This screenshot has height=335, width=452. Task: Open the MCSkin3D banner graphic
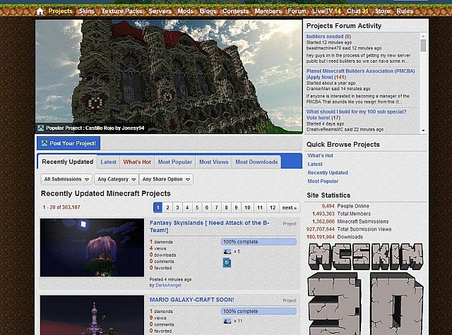(x=366, y=288)
